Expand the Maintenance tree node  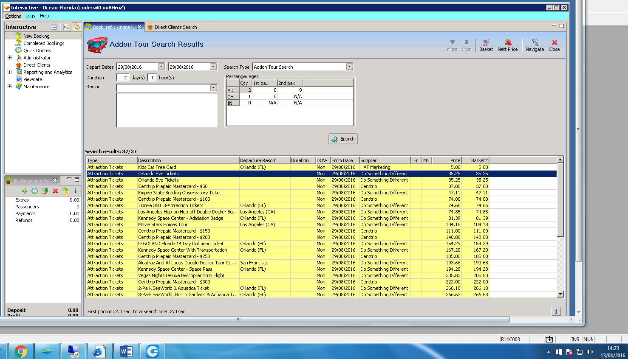[9, 87]
